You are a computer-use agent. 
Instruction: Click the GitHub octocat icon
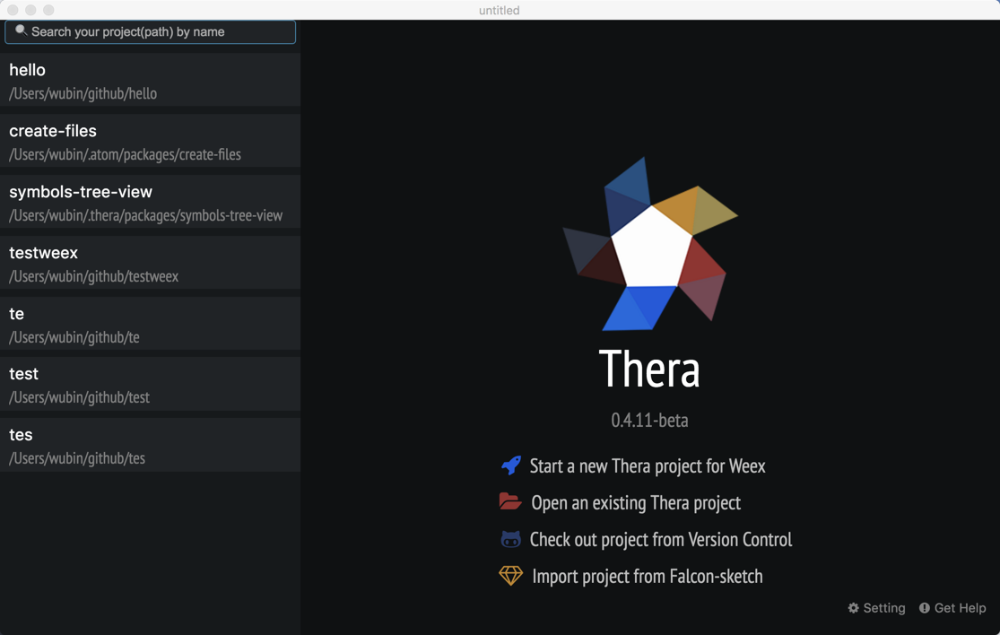[510, 539]
